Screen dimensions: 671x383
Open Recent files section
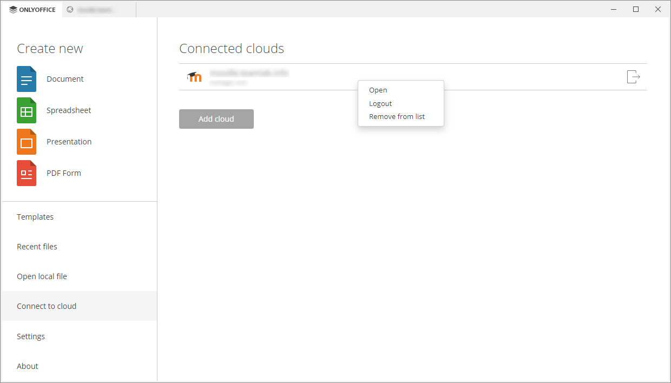coord(37,246)
